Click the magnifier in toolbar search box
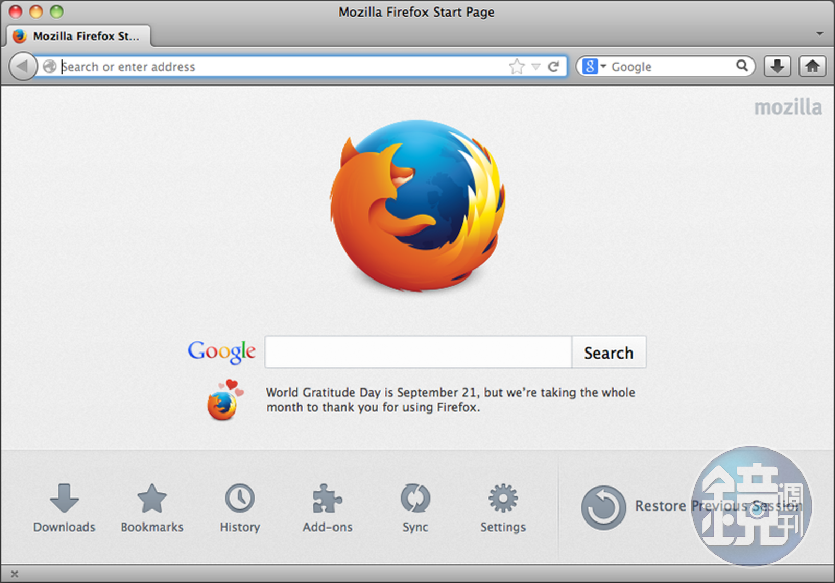Image resolution: width=835 pixels, height=583 pixels. (742, 66)
